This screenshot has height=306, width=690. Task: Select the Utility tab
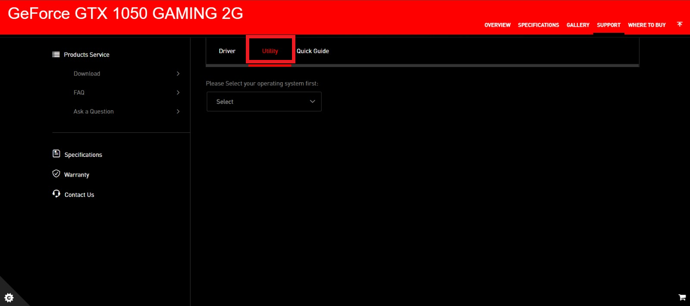(270, 51)
